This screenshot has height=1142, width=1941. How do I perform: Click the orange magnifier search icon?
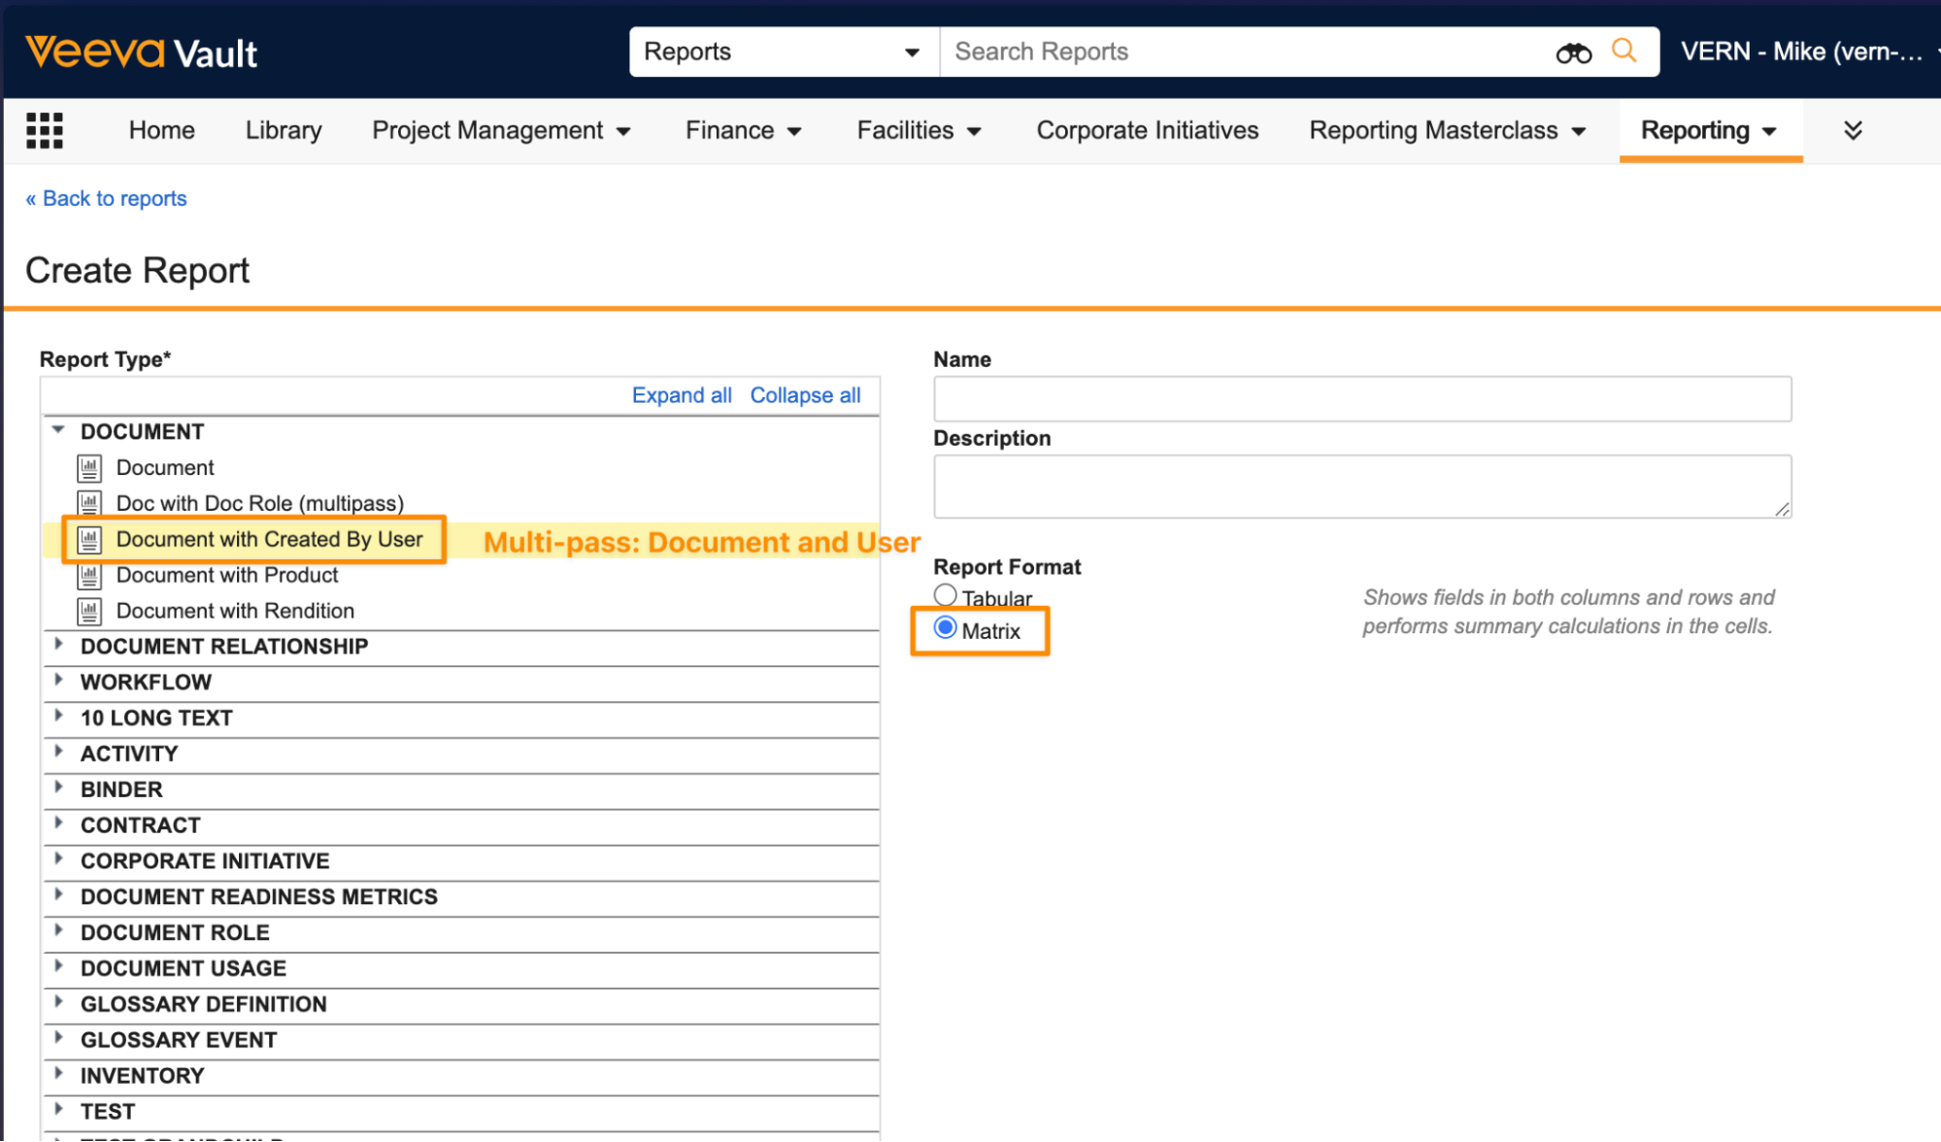[1623, 50]
